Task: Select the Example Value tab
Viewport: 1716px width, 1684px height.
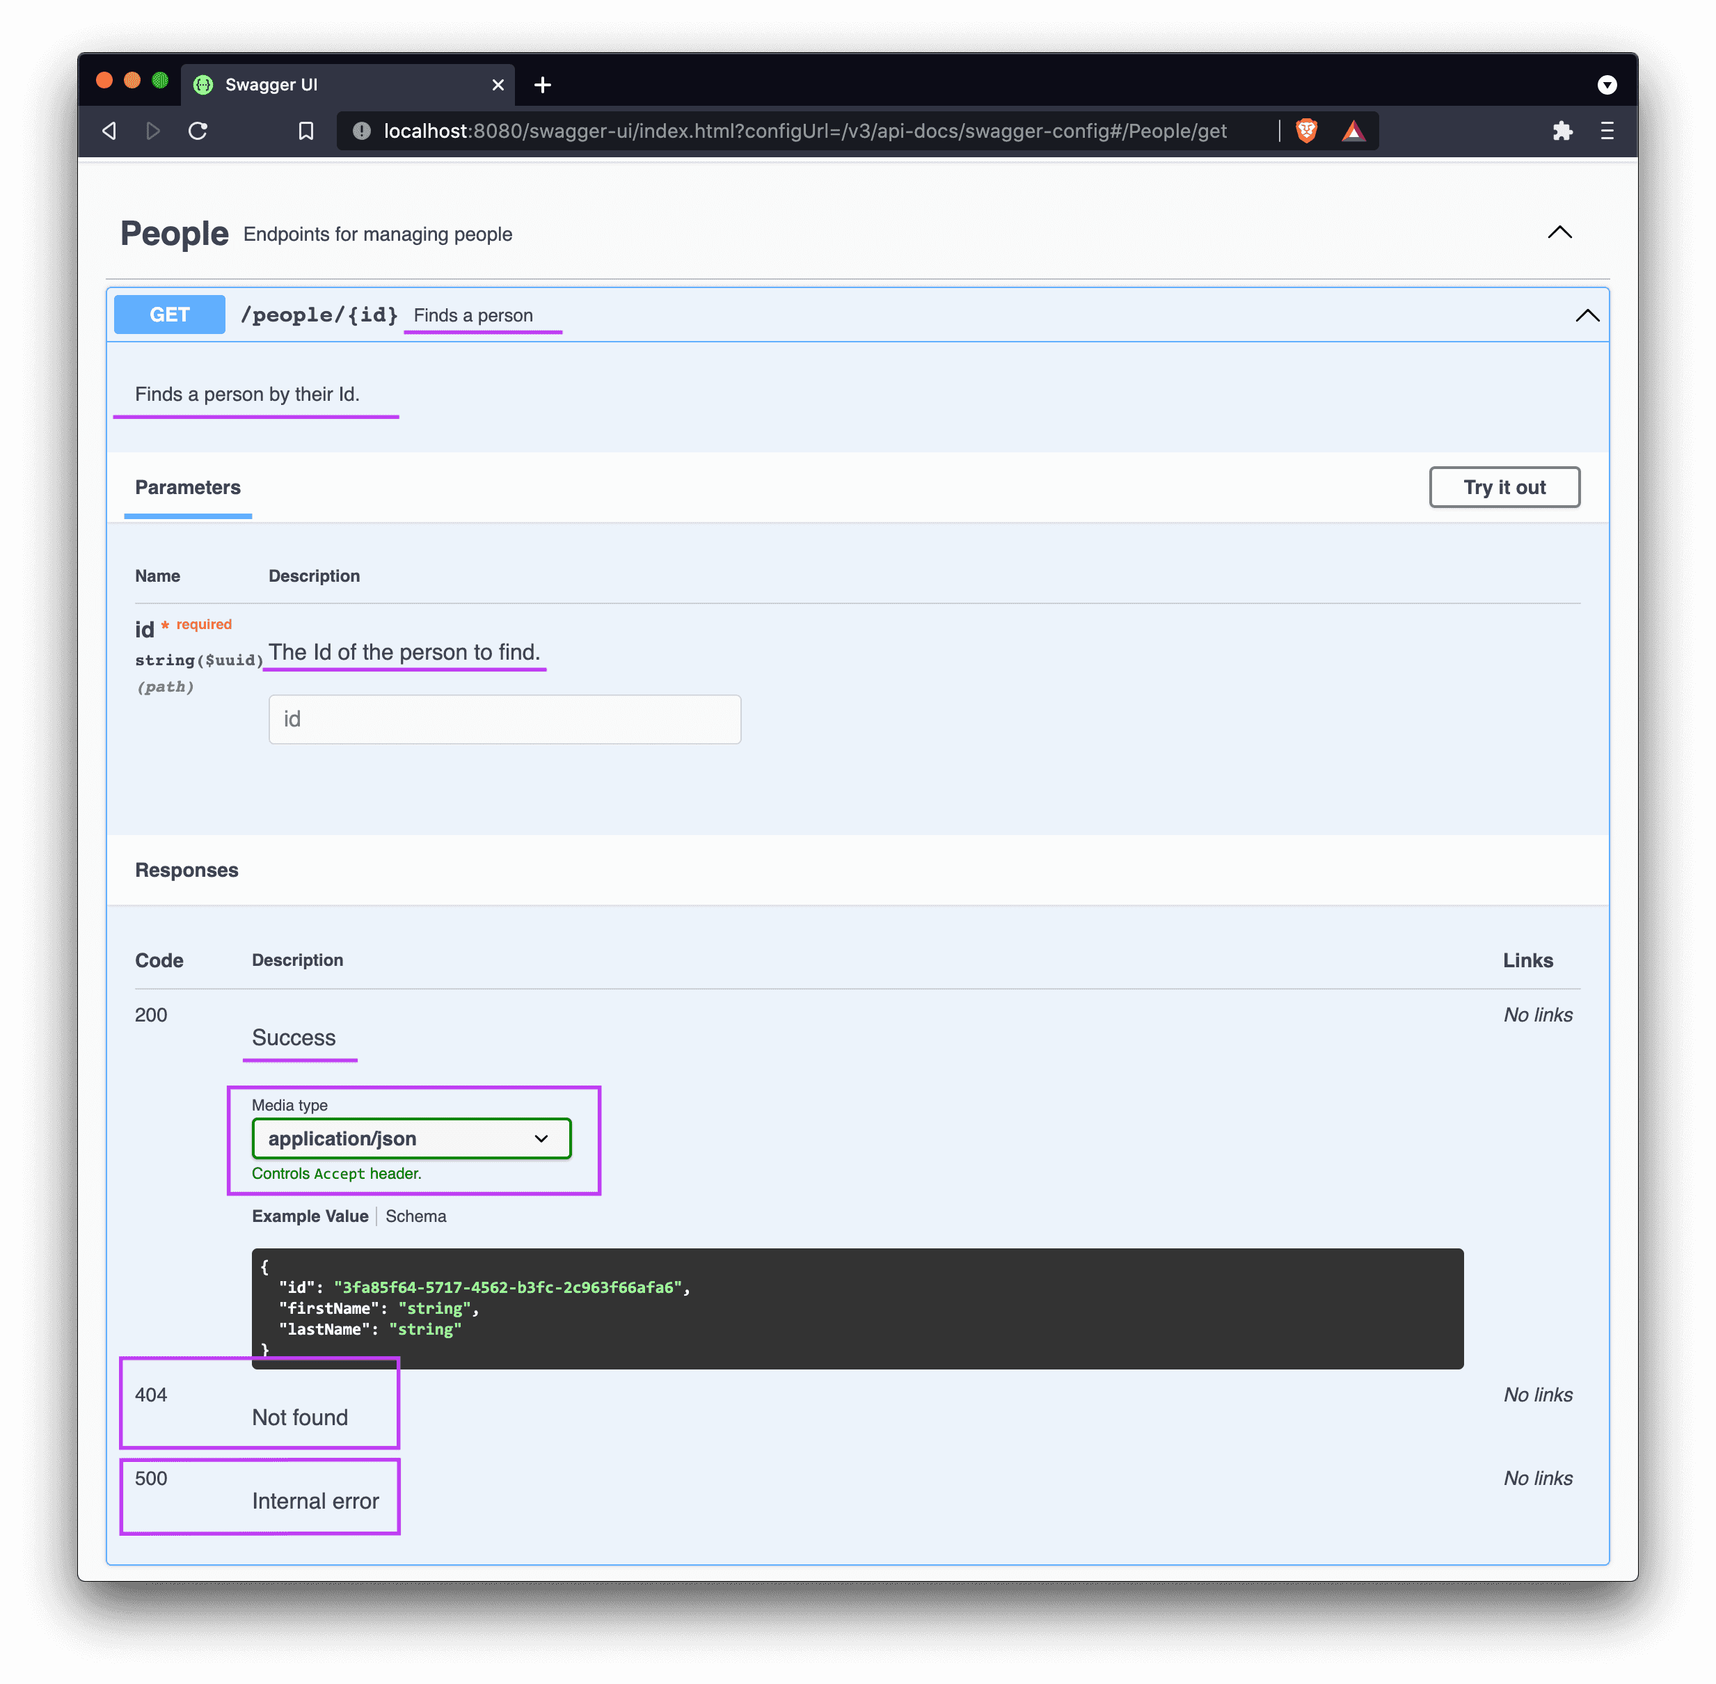Action: [x=310, y=1216]
